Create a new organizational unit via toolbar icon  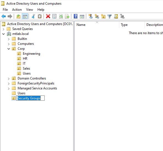coord(103,16)
